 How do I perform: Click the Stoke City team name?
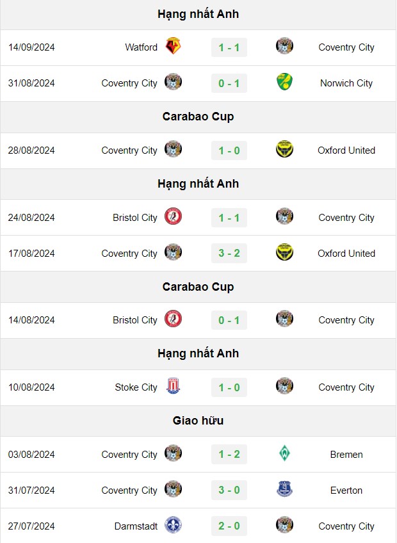point(136,387)
